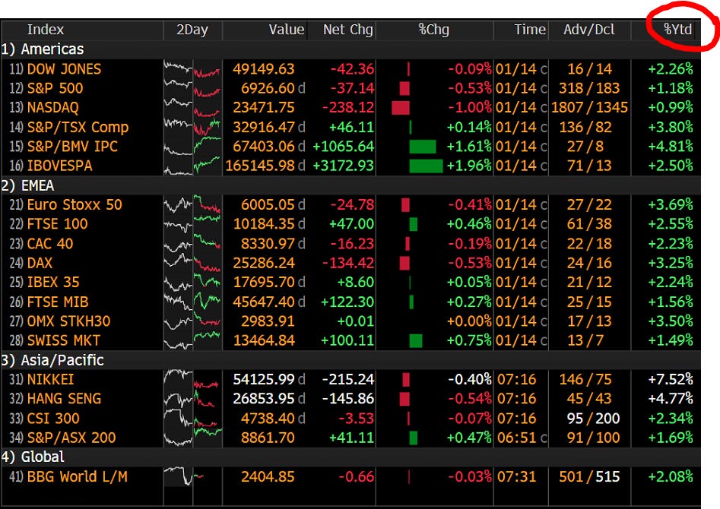Click IBOVESPA net change +3172.93
Image resolution: width=720 pixels, height=509 pixels.
point(344,166)
